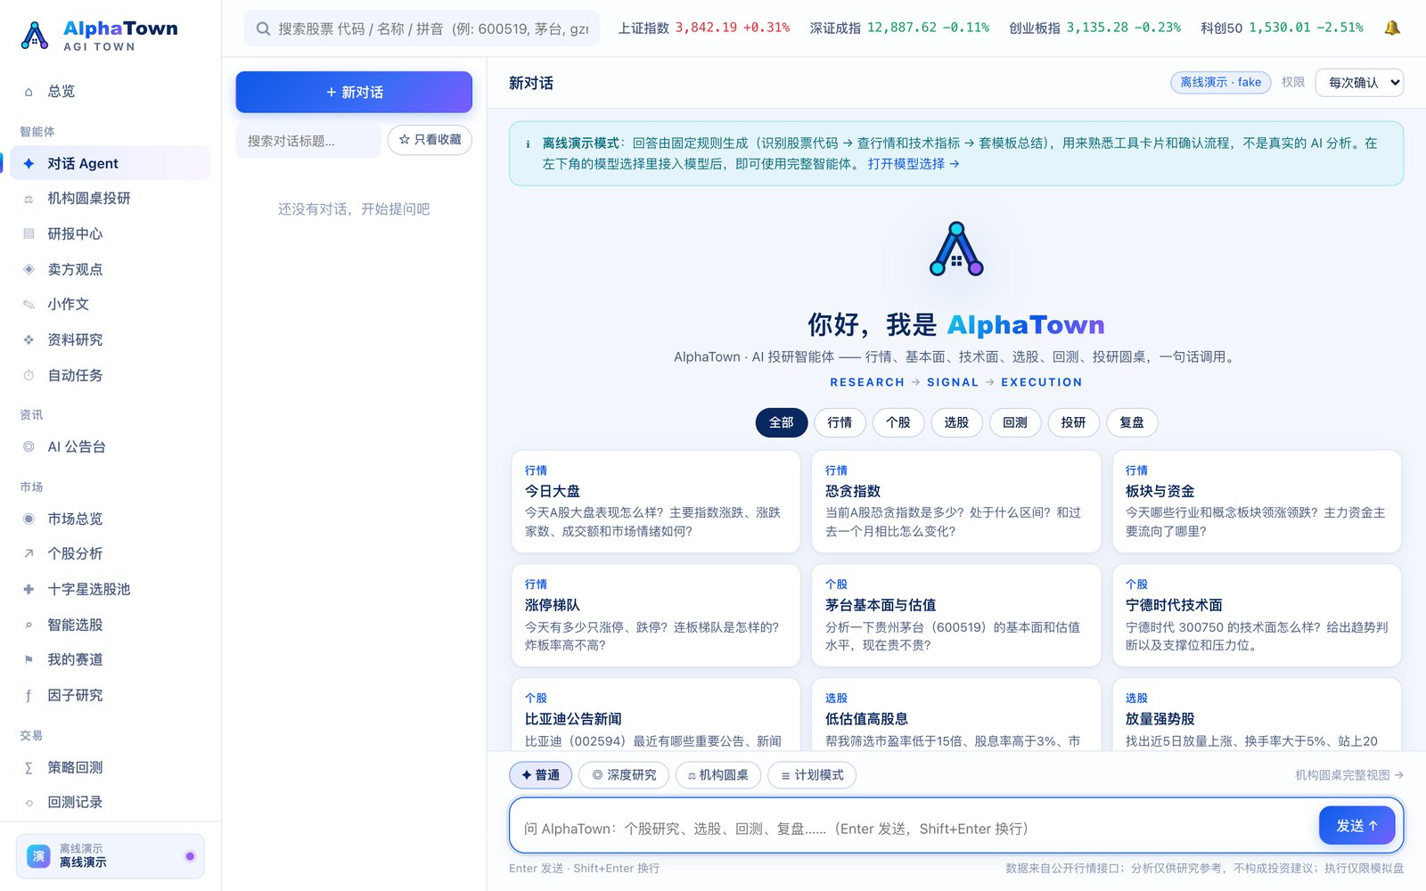1426x891 pixels.
Task: Click the home icon beside 总览
Action: (29, 92)
